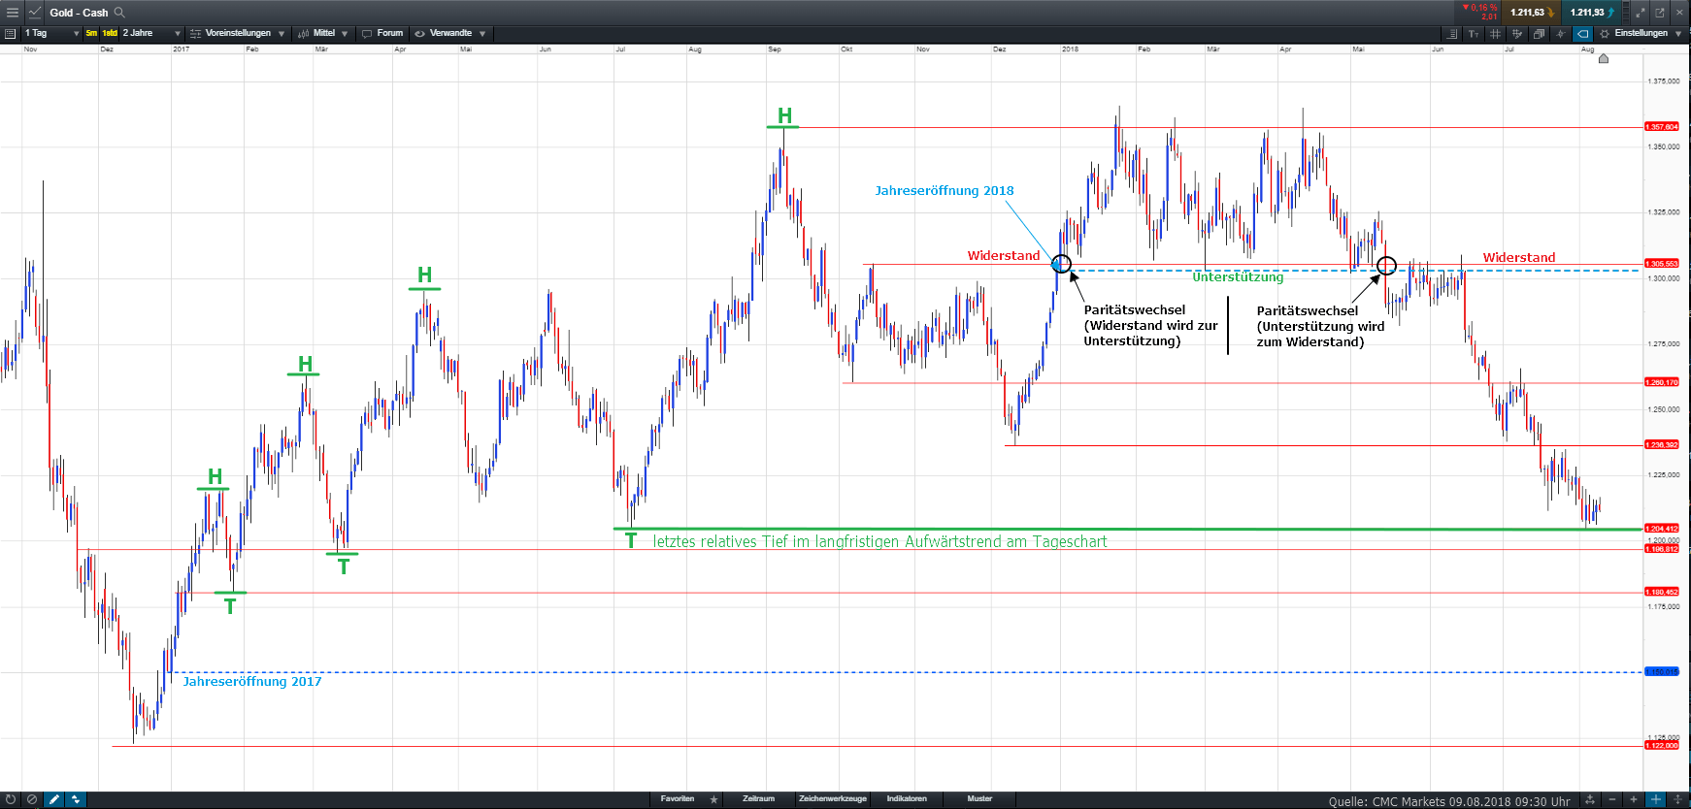Open the Zeitraum tab
1691x809 pixels.
pyautogui.click(x=759, y=798)
